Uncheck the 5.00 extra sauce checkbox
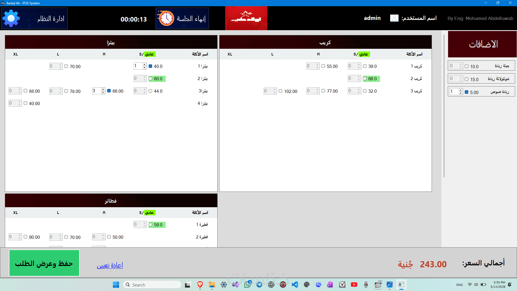Screen dimensions: 517x291 point(467,92)
